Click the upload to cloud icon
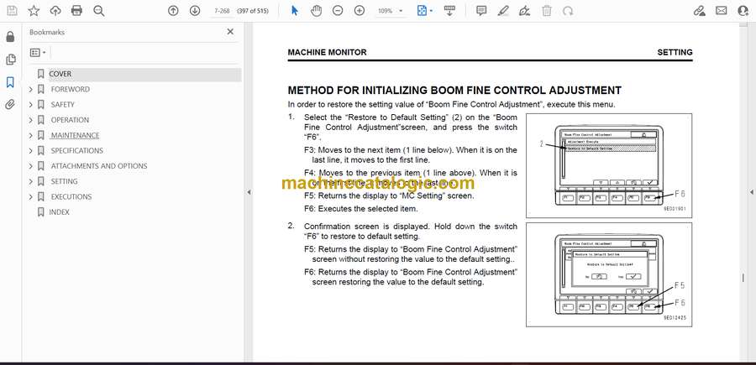The width and height of the screenshot is (756, 365). click(55, 11)
